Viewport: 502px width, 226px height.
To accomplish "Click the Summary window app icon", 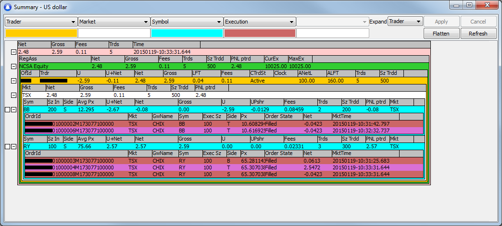I will [7, 7].
